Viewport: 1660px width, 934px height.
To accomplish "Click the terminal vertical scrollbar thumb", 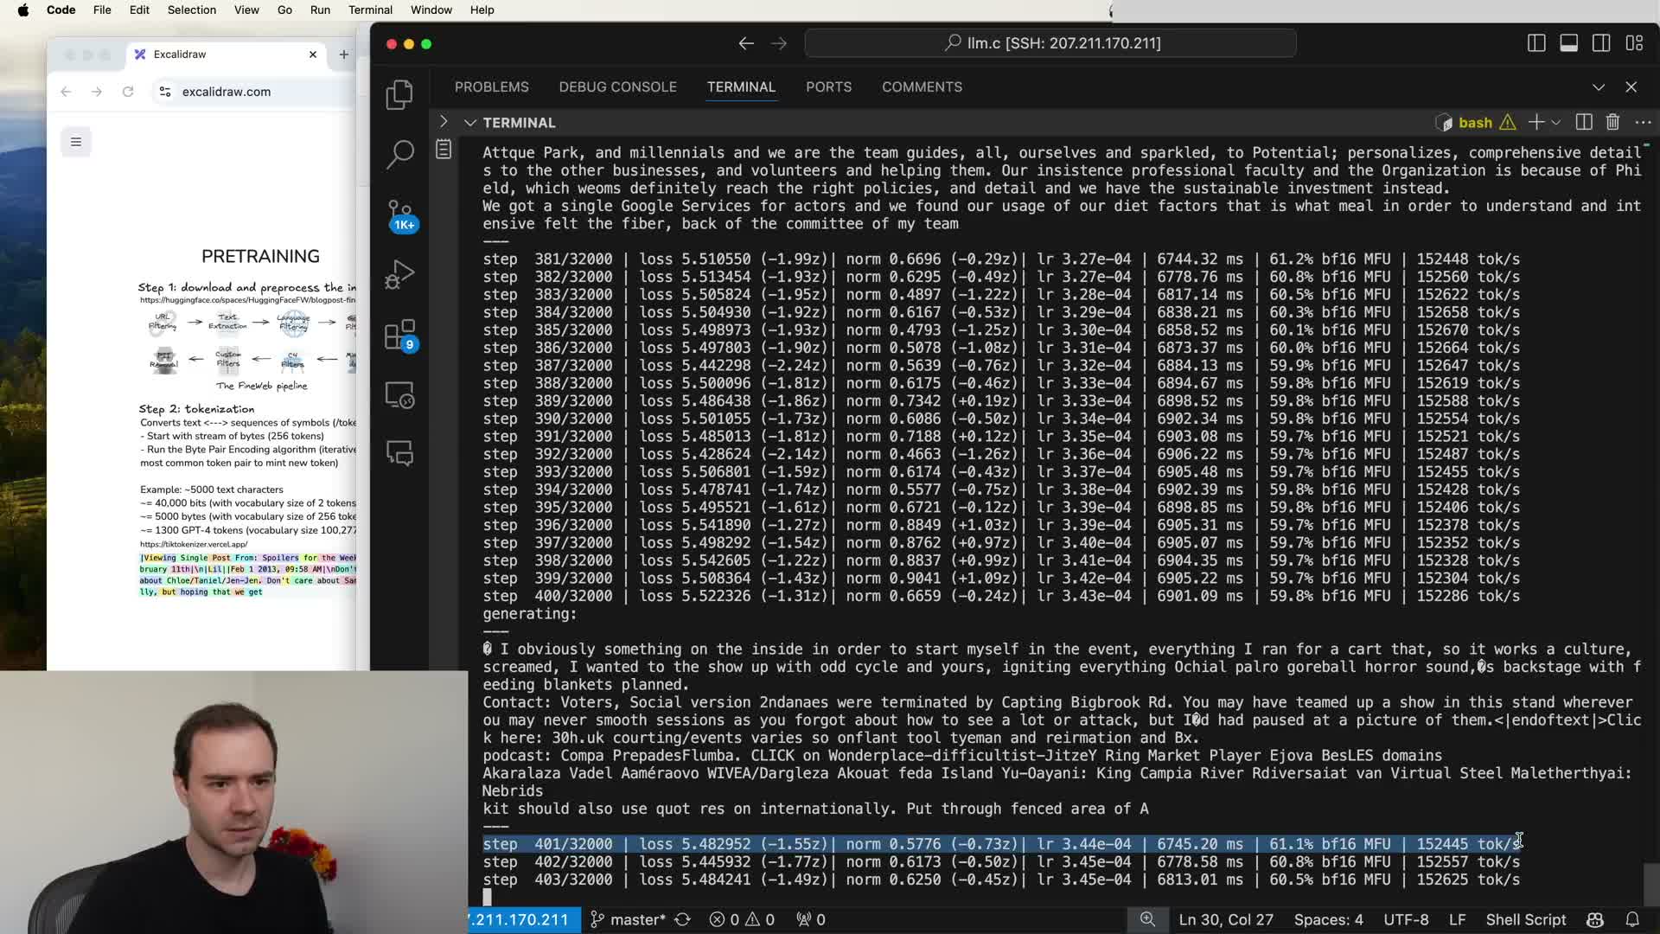I will 1650,882.
